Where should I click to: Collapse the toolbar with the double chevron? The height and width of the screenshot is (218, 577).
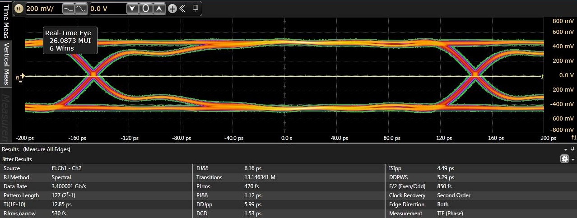(182, 9)
